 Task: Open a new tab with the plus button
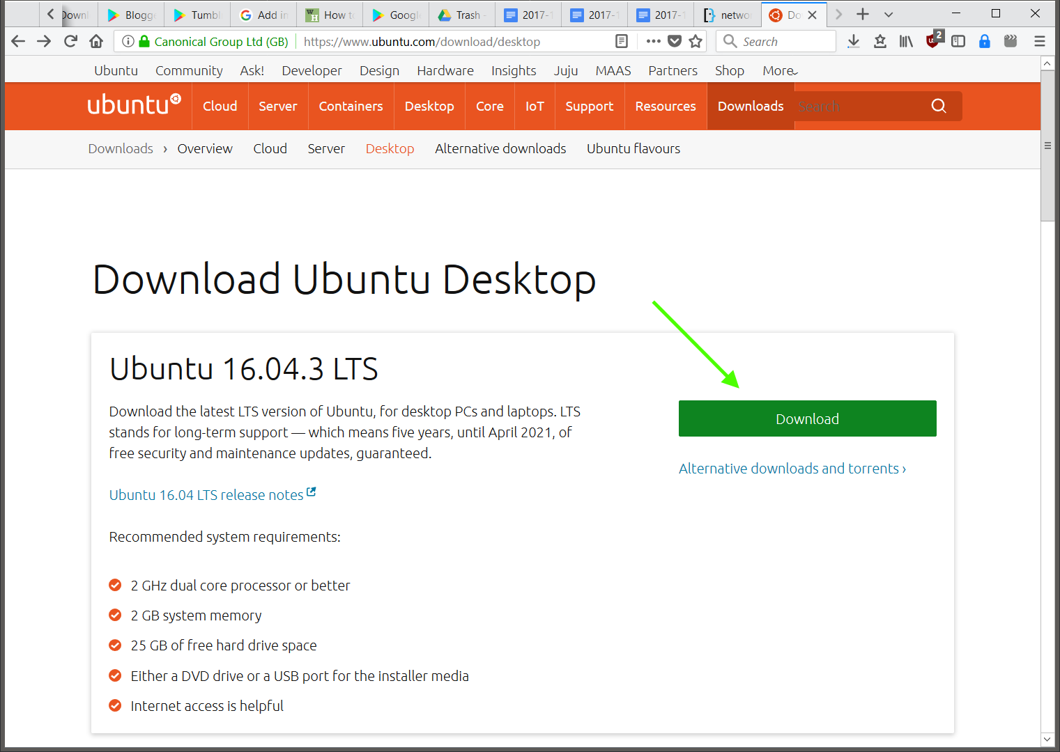click(863, 15)
